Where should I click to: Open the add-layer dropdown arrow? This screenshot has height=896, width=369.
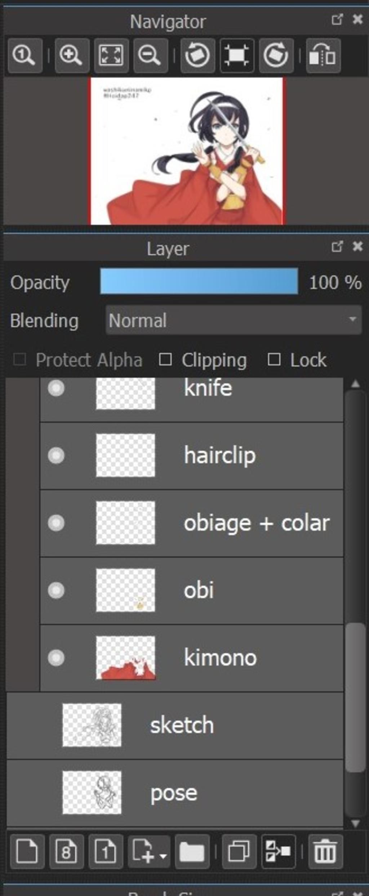point(163,856)
